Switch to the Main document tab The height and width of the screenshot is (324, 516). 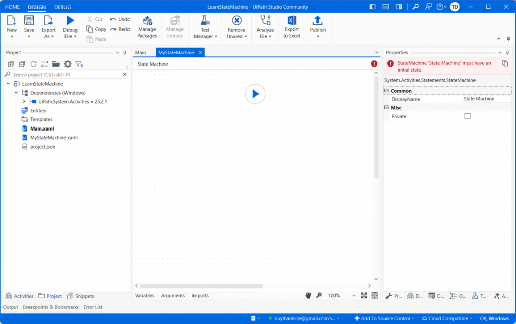click(x=140, y=52)
